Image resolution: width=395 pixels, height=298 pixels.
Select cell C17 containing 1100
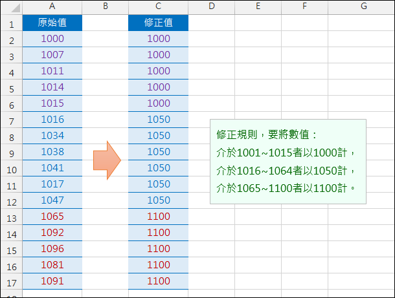pos(158,281)
